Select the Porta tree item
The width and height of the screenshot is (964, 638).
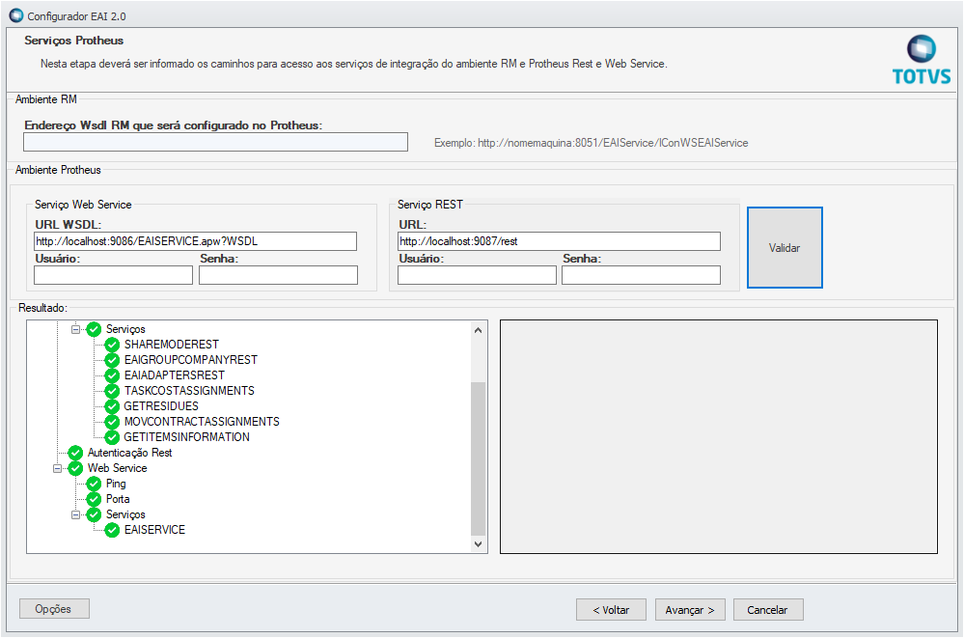click(118, 499)
